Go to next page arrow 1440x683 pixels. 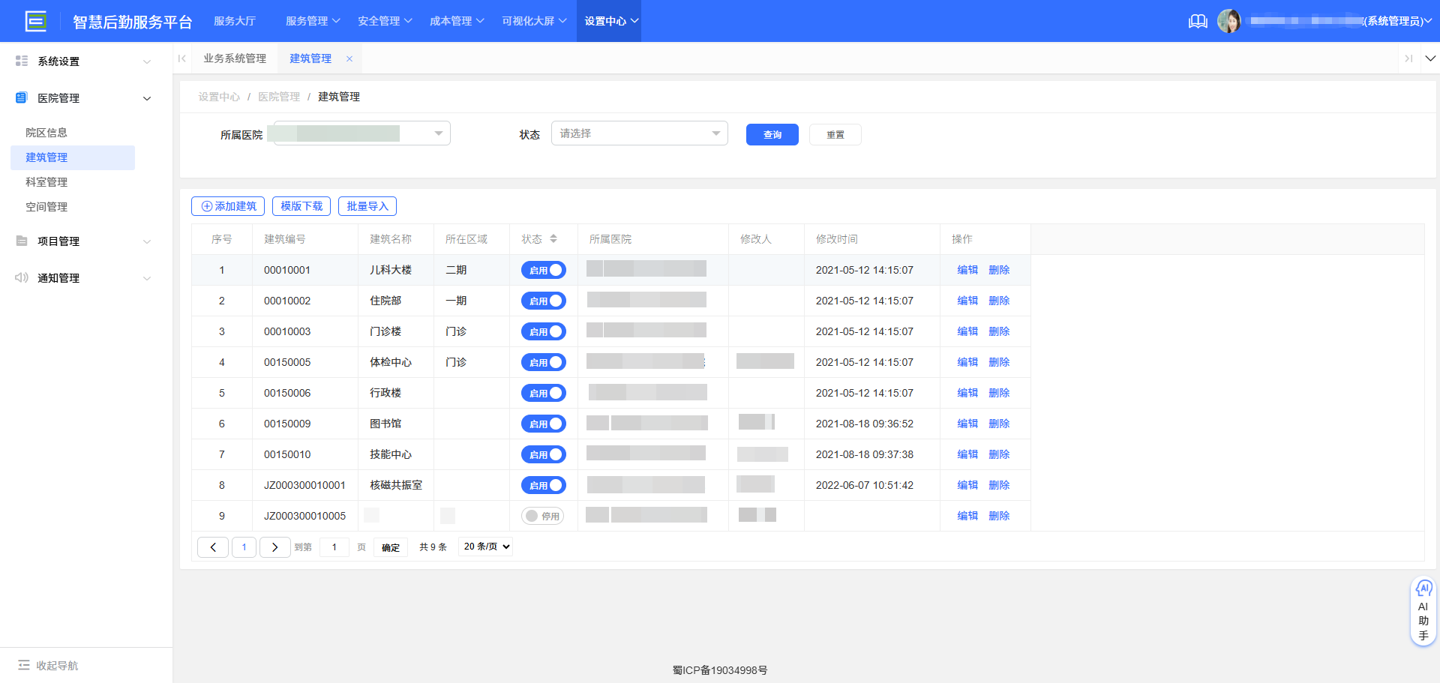pyautogui.click(x=274, y=547)
